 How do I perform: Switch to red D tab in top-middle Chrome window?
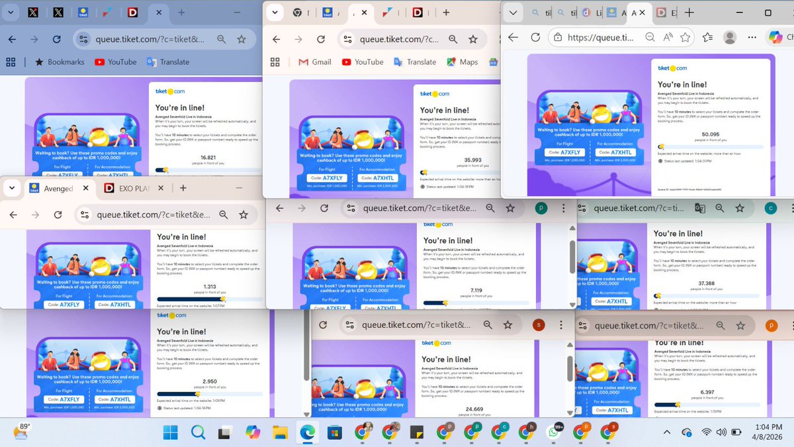(418, 12)
